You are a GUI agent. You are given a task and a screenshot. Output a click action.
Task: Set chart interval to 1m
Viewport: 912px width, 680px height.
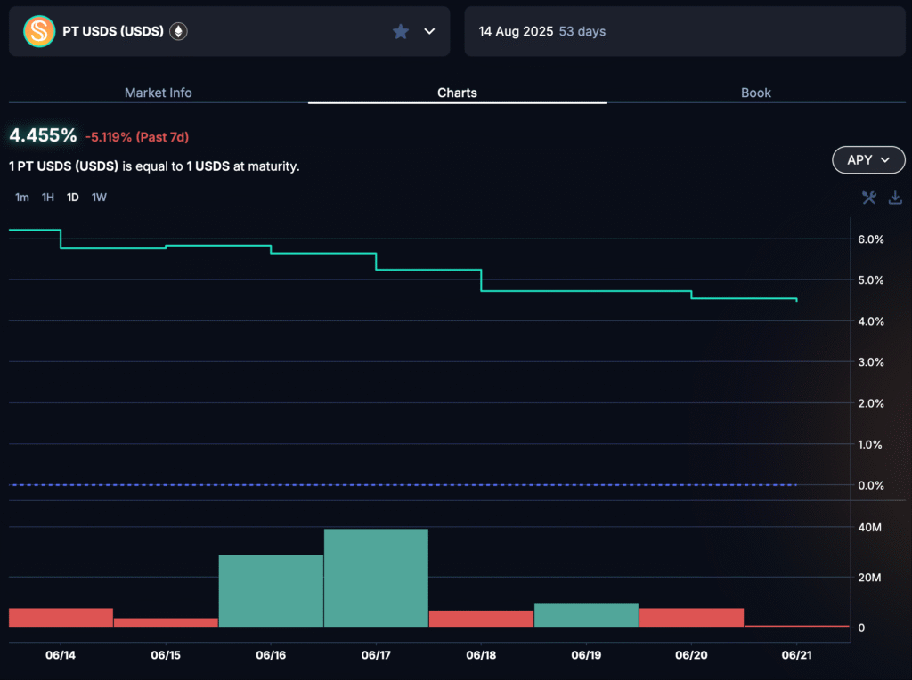pos(22,197)
